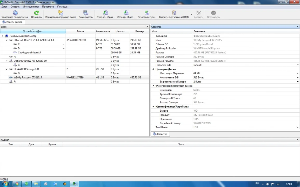The width and height of the screenshot is (300, 187).
Task: Click Show disk contents toolbar icon
Action: [61, 13]
